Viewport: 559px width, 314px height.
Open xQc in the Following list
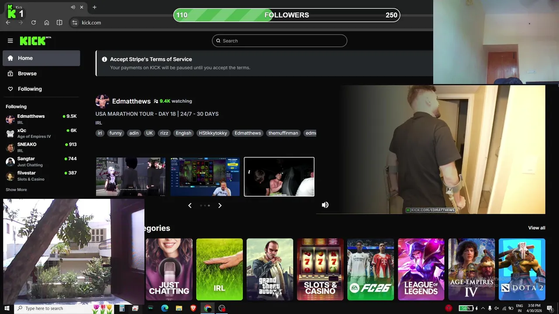coord(41,133)
